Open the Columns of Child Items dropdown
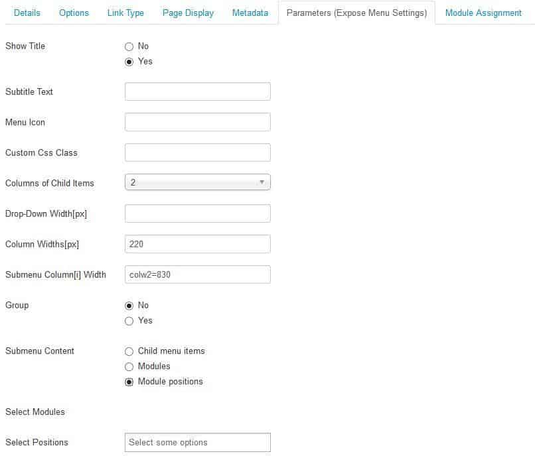The width and height of the screenshot is (535, 456). [197, 182]
